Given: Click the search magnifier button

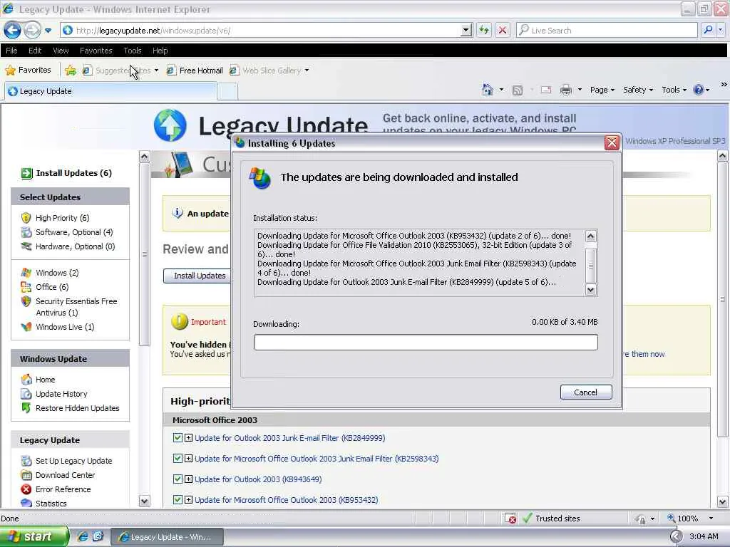Looking at the screenshot, I should click(708, 30).
